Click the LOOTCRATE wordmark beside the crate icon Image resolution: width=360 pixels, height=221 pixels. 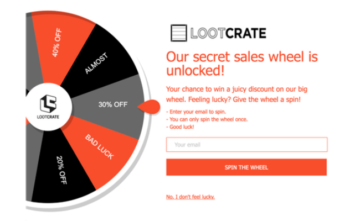(228, 33)
